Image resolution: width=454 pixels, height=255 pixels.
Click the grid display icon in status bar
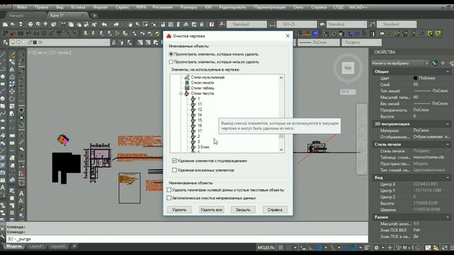click(281, 247)
